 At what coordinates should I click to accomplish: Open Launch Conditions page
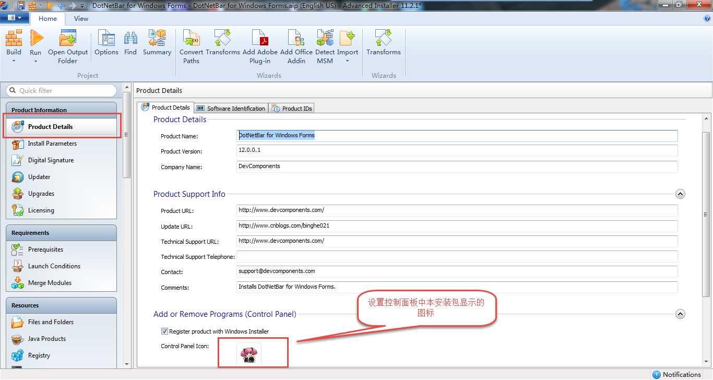[x=54, y=266]
